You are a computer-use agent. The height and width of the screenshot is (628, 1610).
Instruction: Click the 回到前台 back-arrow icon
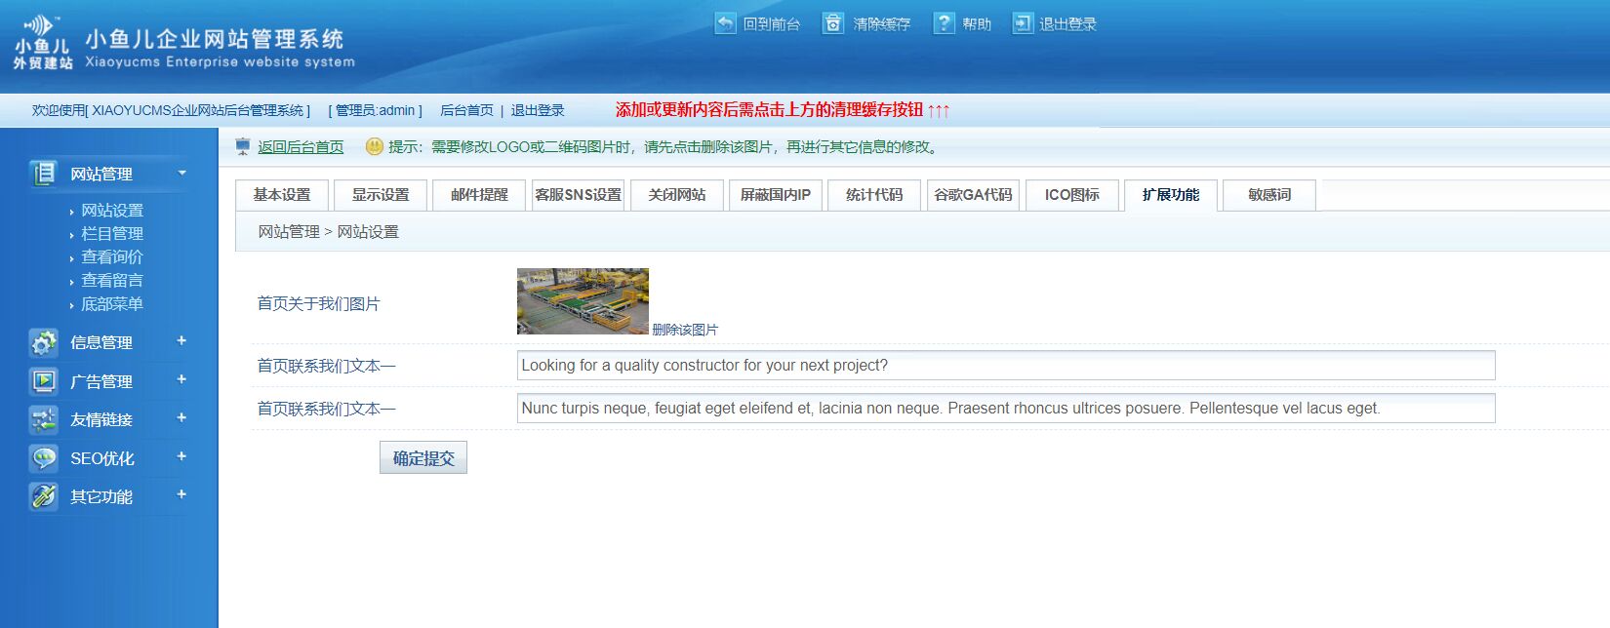pyautogui.click(x=725, y=23)
